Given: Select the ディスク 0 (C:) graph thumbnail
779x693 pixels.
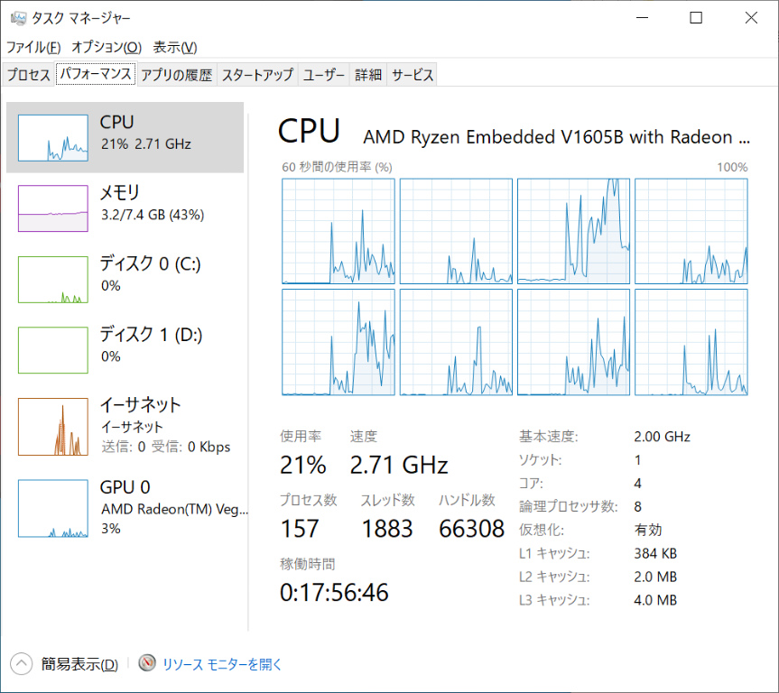Looking at the screenshot, I should 53,279.
